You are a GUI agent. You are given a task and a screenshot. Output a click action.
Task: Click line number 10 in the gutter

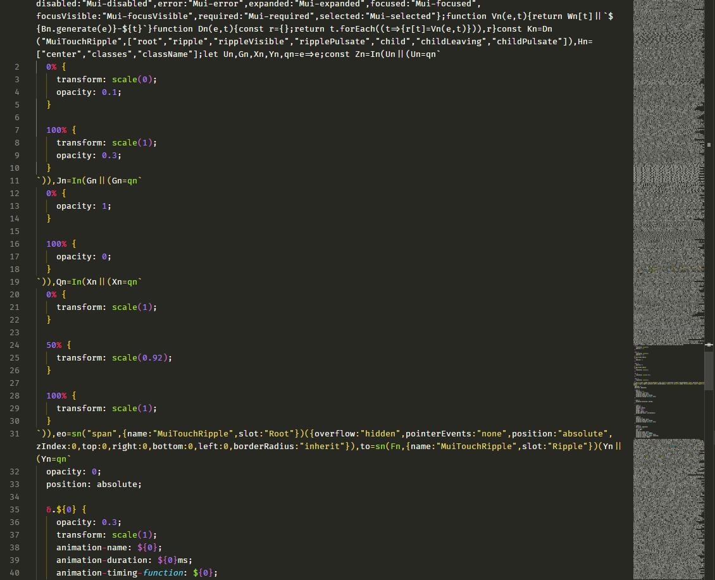pyautogui.click(x=15, y=168)
